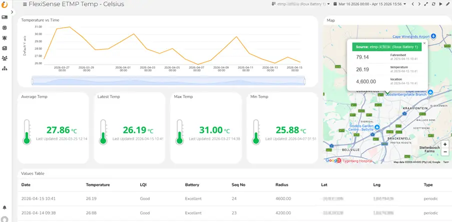Click the Values Table title
Viewport: 452px width, 222px height.
[x=33, y=173]
